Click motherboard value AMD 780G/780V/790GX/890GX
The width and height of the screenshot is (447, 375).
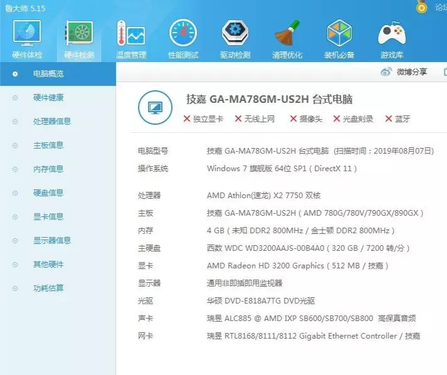click(x=315, y=213)
